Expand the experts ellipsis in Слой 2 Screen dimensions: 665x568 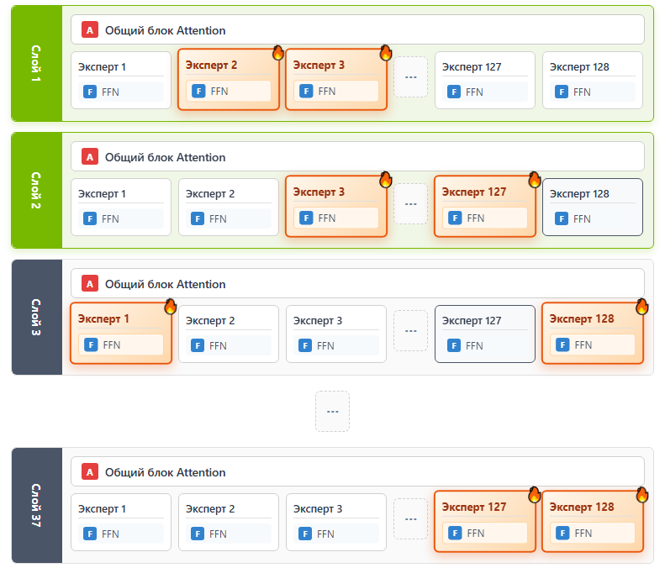410,204
